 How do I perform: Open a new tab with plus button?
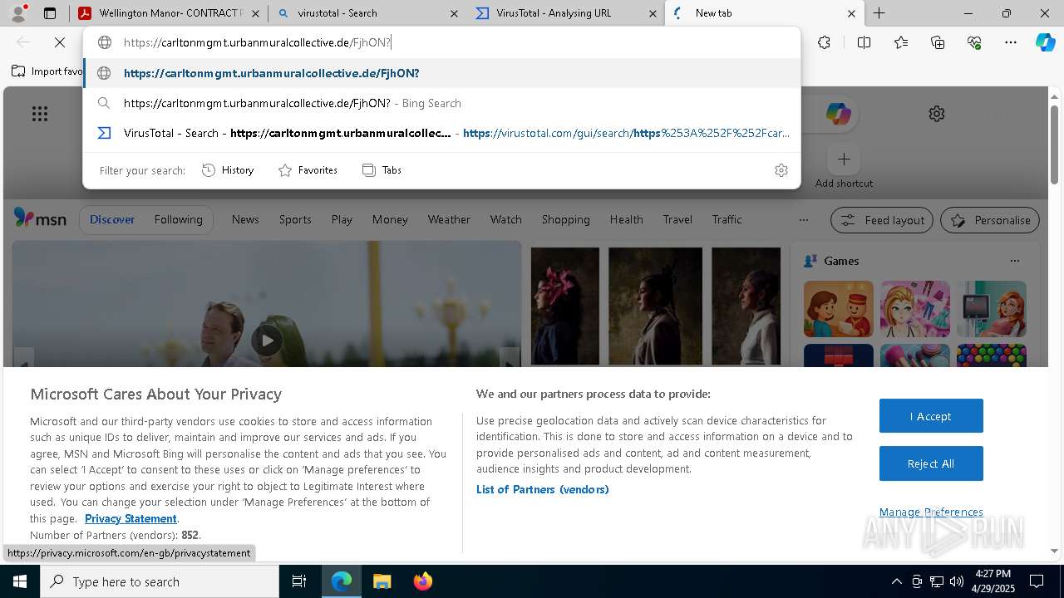click(x=879, y=13)
